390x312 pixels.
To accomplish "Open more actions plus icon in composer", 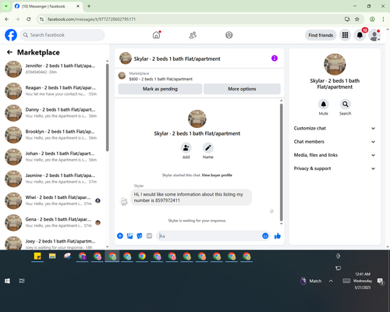I will (x=120, y=236).
